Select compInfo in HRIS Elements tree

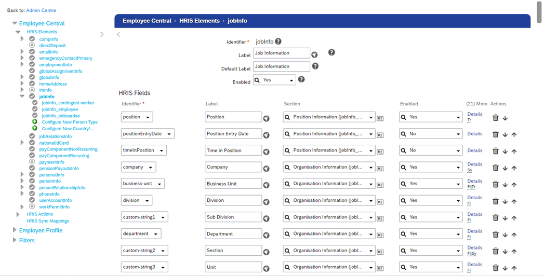click(x=48, y=39)
